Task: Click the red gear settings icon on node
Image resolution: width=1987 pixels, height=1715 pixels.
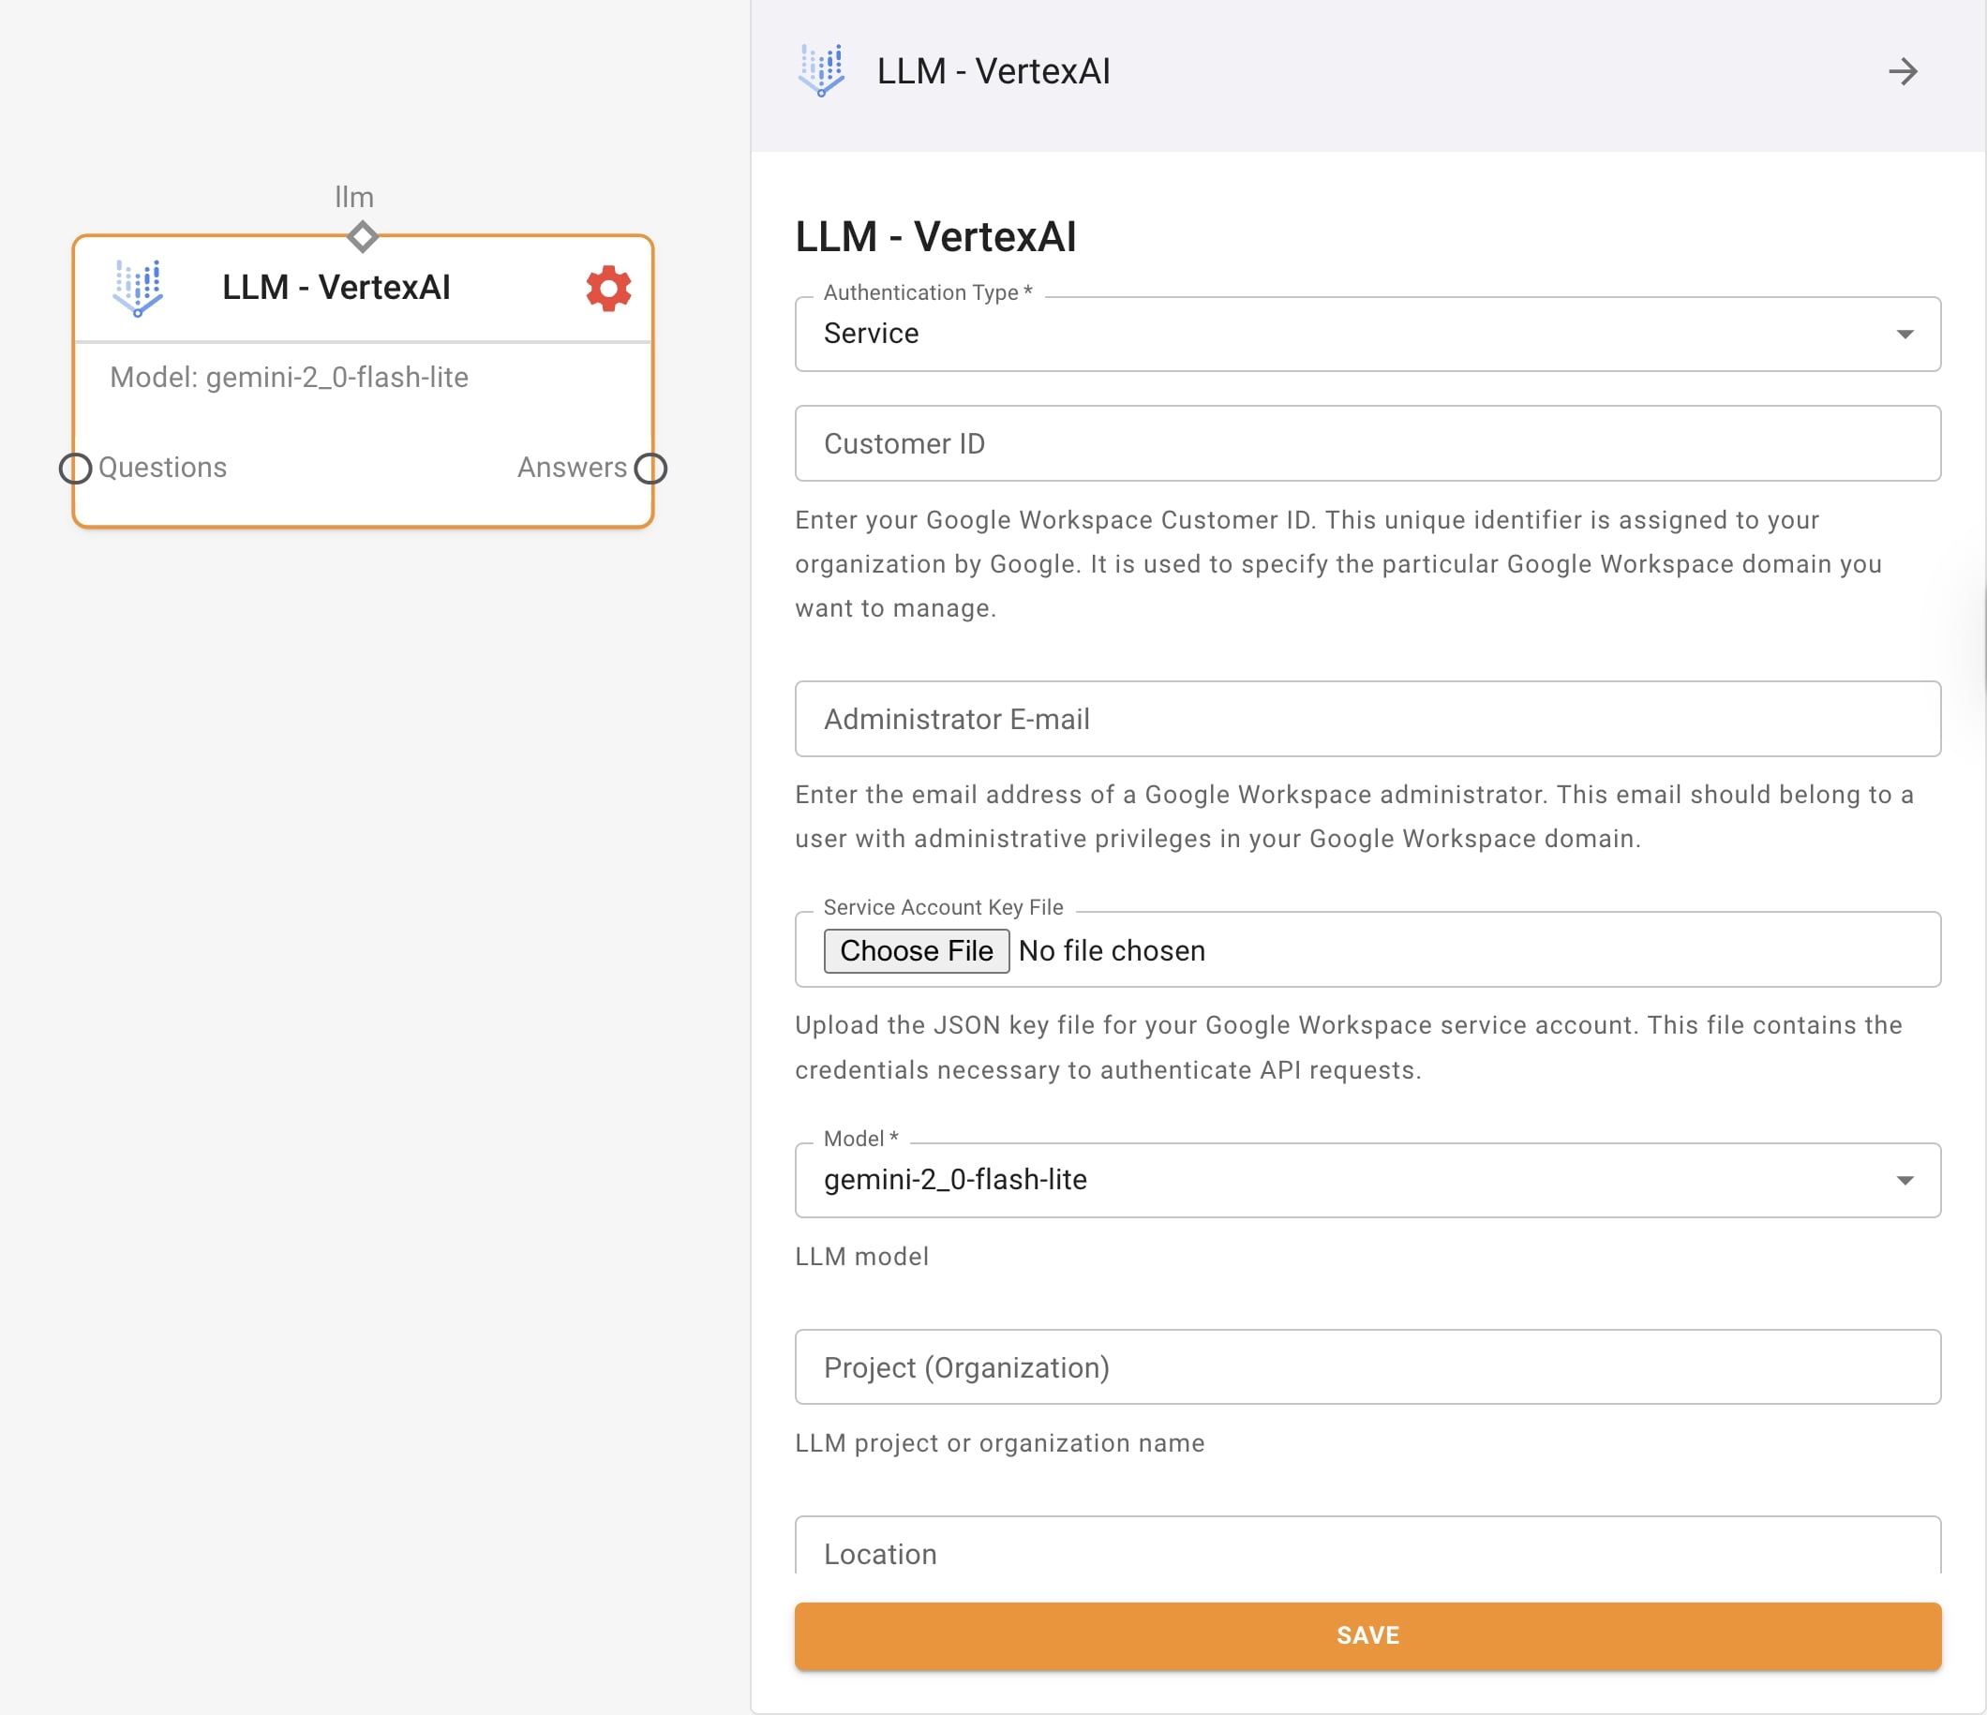Action: coord(608,288)
